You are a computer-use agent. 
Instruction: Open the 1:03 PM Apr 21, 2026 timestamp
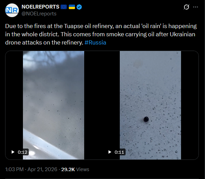pos(31,169)
